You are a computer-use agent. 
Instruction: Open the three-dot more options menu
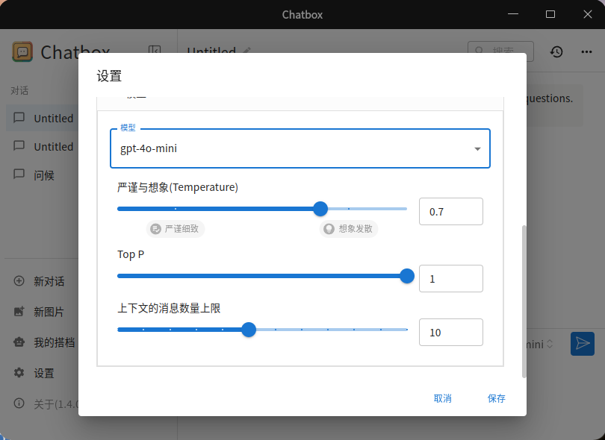click(x=586, y=51)
